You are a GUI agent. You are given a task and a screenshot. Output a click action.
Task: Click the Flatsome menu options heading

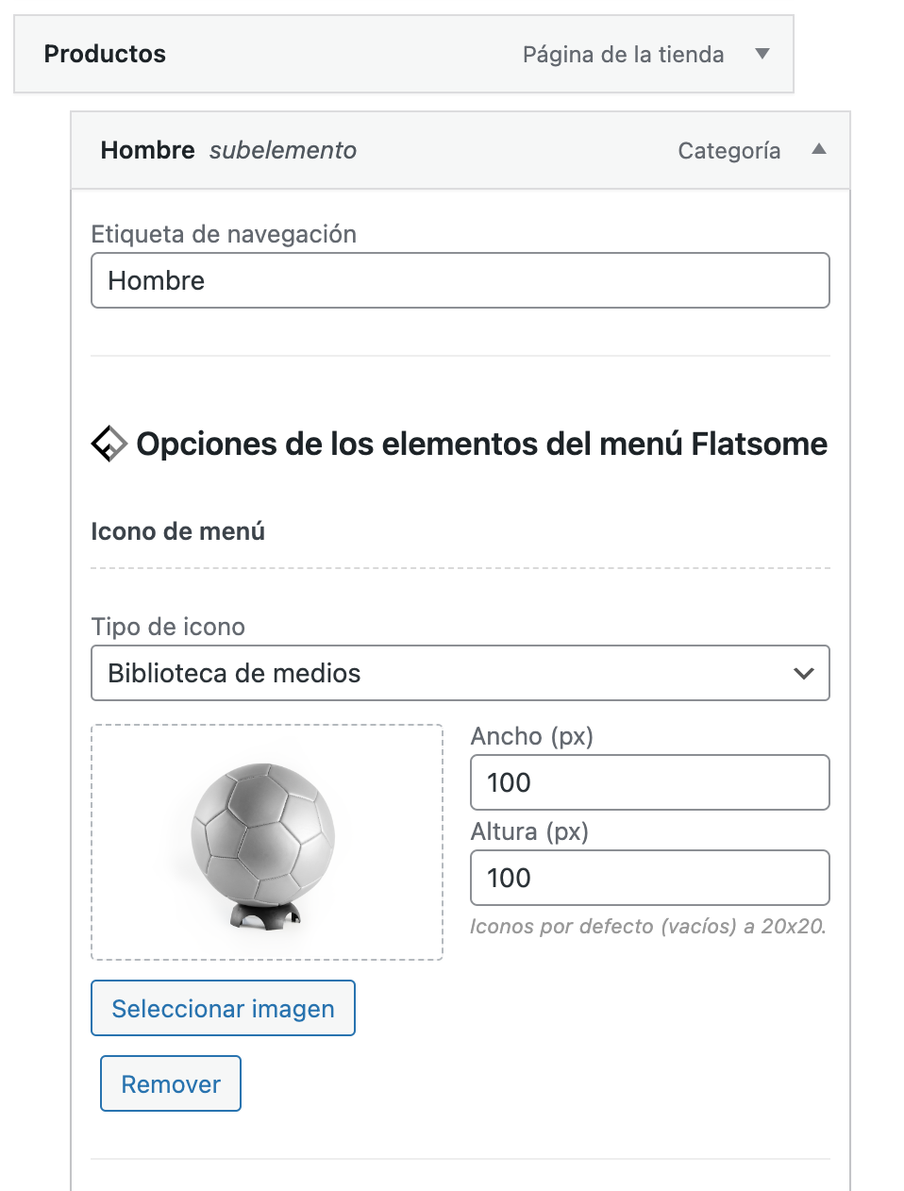pyautogui.click(x=481, y=444)
